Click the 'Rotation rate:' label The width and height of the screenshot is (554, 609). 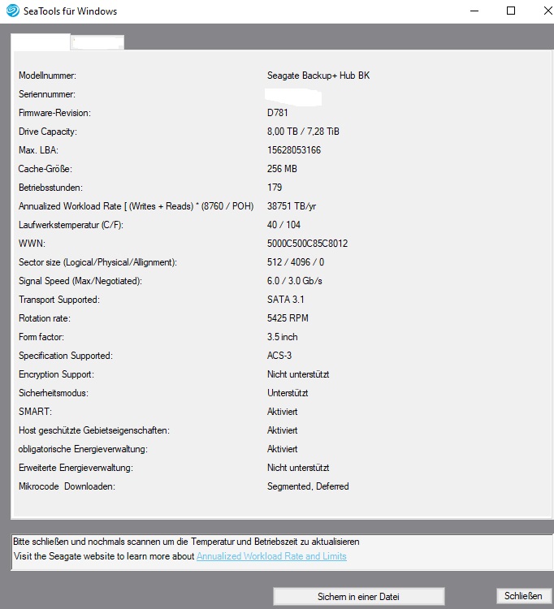pyautogui.click(x=45, y=317)
